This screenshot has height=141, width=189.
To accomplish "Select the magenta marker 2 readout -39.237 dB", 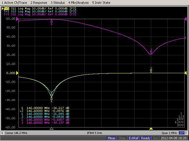I will 45,123.
